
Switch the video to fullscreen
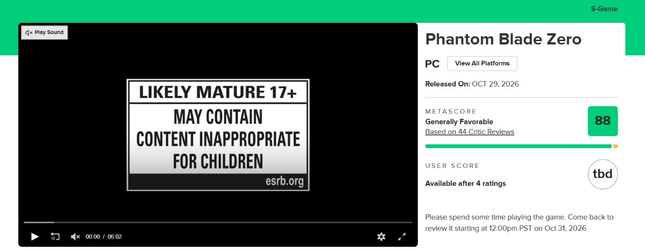[x=402, y=237]
